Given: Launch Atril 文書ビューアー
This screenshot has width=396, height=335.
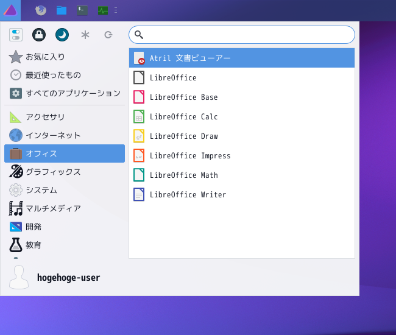Looking at the screenshot, I should point(242,58).
